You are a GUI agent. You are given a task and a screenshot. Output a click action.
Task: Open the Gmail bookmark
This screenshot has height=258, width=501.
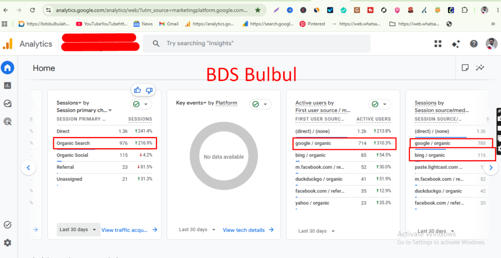[169, 23]
